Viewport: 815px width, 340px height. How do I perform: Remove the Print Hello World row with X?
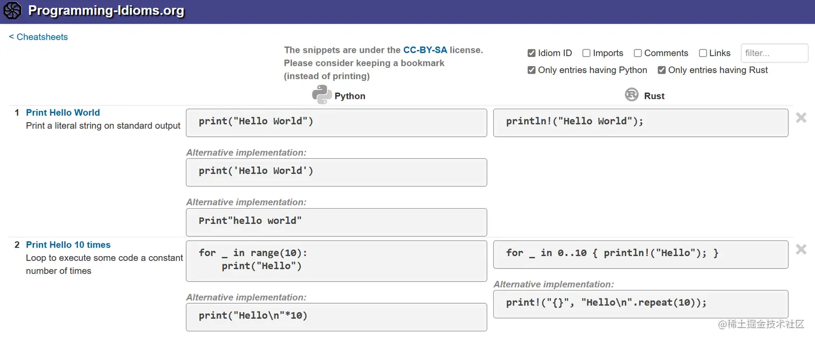[801, 118]
